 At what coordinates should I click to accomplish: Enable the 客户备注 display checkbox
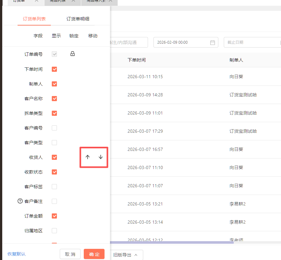[x=54, y=201]
